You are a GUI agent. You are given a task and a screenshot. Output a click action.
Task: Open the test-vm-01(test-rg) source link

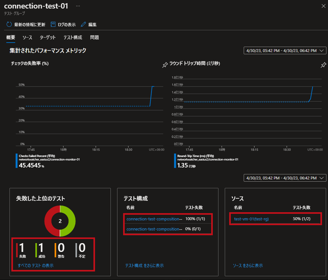[x=251, y=219]
